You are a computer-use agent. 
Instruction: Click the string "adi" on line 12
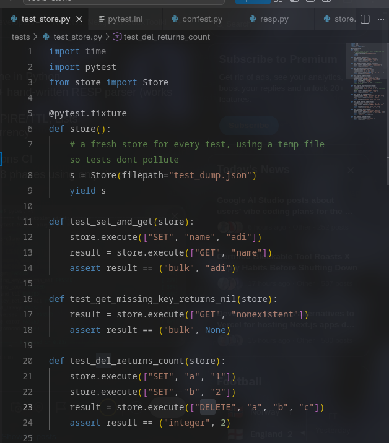coord(238,238)
